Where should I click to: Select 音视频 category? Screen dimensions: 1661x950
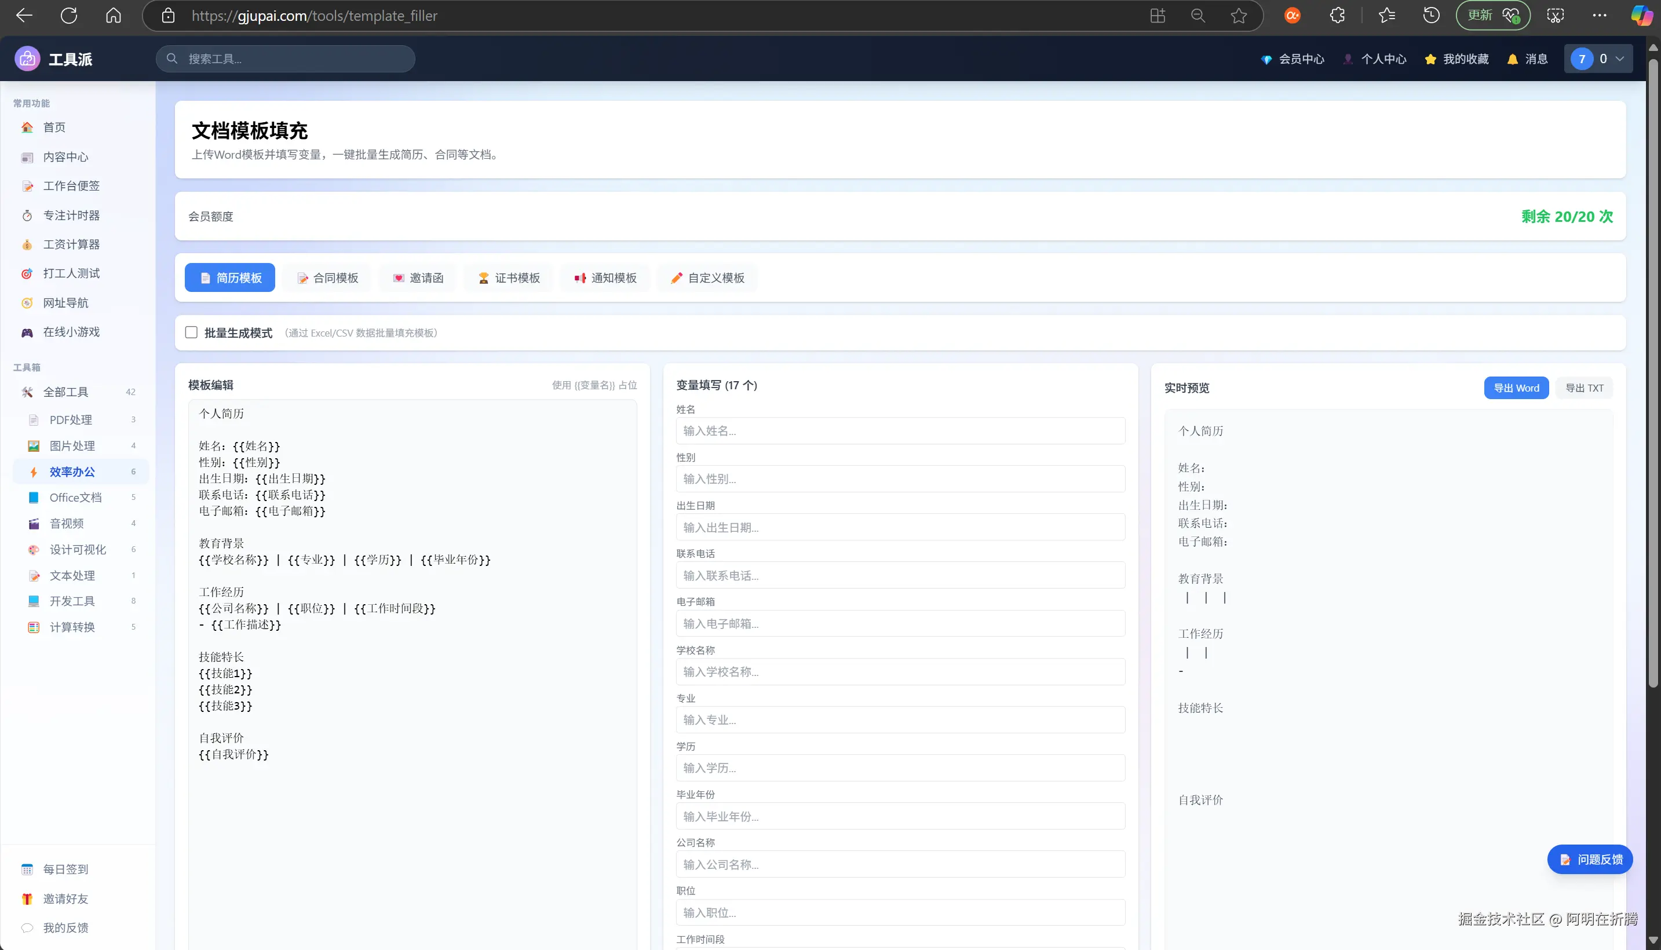tap(81, 523)
